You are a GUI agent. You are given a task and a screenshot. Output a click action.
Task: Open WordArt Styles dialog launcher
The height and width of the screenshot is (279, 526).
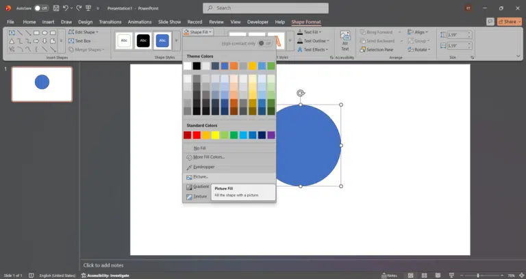(331, 57)
